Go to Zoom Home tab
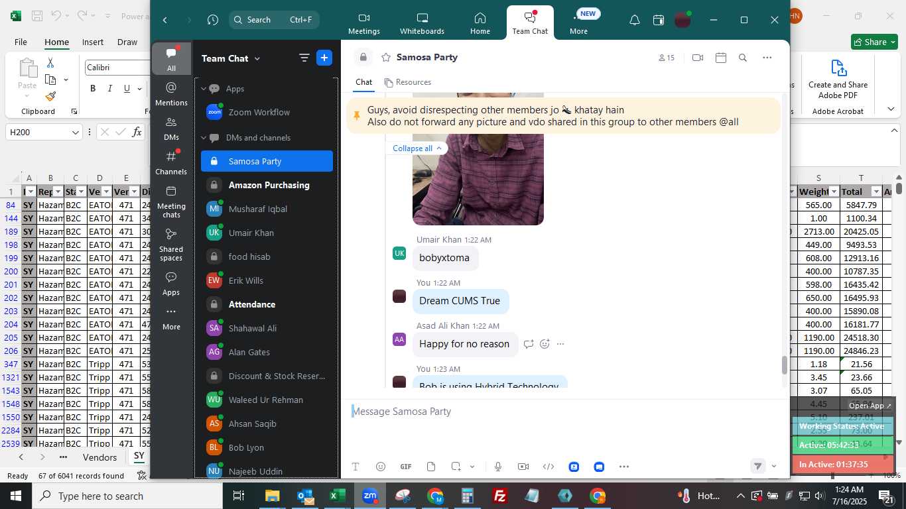The width and height of the screenshot is (906, 509). [480, 23]
